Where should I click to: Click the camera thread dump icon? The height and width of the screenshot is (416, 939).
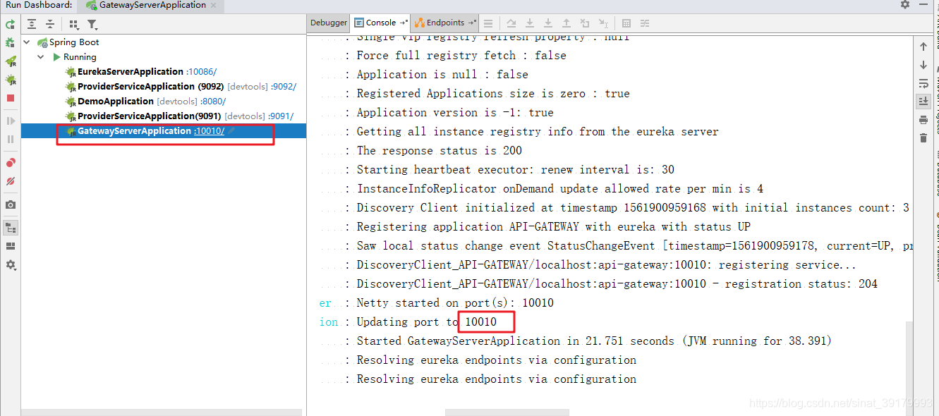click(x=10, y=205)
